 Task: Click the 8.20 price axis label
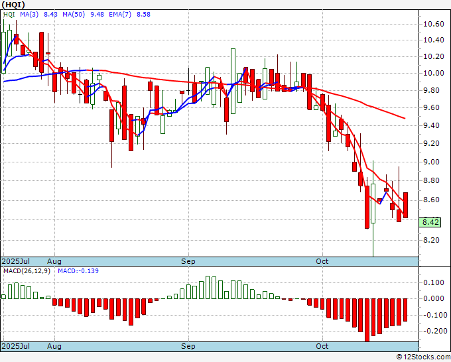point(432,240)
